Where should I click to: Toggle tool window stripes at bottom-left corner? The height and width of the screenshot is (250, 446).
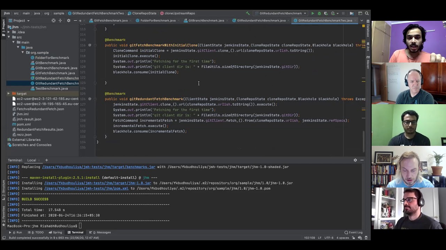[4, 238]
